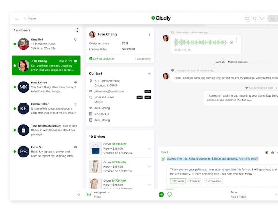Select Mike Korren conversation
The width and height of the screenshot is (278, 215).
(x=46, y=87)
